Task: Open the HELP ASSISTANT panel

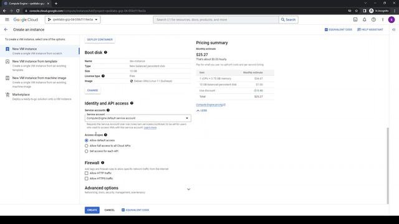Action: pyautogui.click(x=370, y=30)
